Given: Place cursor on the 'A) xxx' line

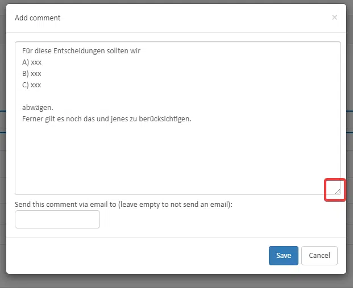Looking at the screenshot, I should point(32,62).
